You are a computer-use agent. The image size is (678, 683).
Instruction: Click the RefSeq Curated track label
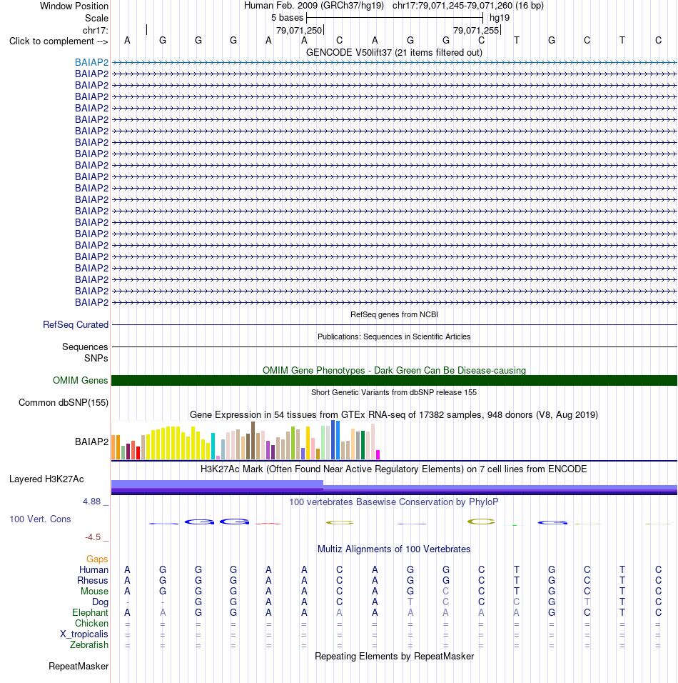coord(76,324)
